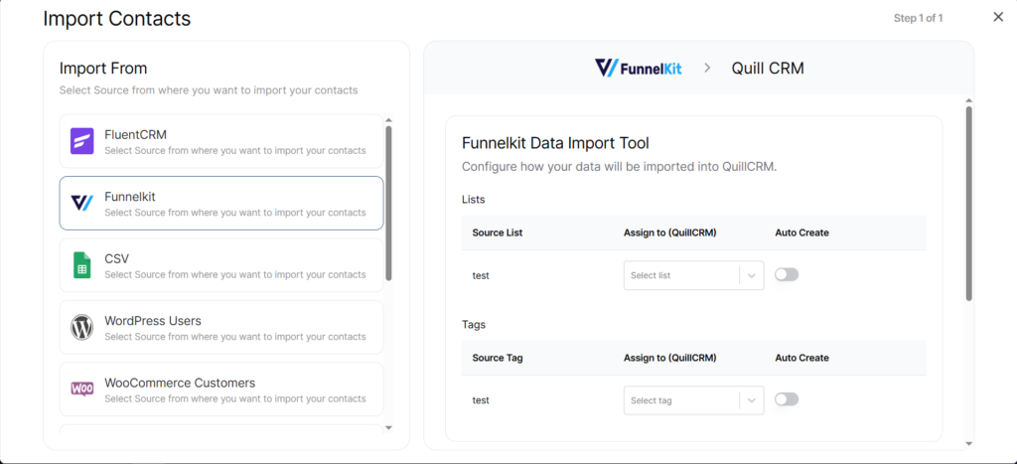The image size is (1017, 464).
Task: Click the right panel vertical scrollbar
Action: tap(968, 204)
